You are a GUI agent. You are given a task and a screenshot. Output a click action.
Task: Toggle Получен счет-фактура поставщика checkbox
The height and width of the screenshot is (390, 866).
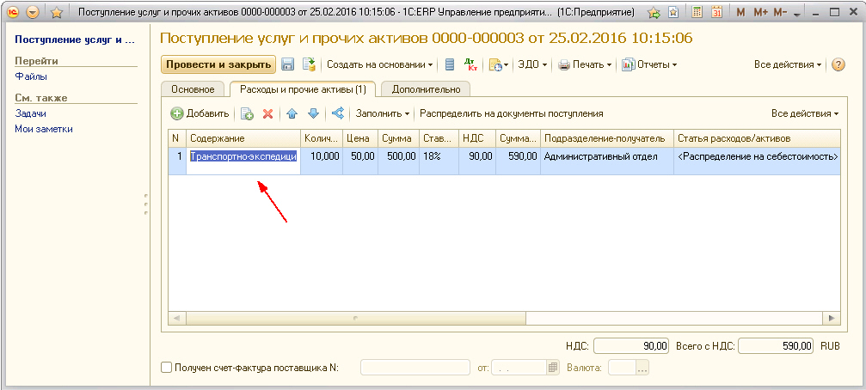click(x=166, y=368)
